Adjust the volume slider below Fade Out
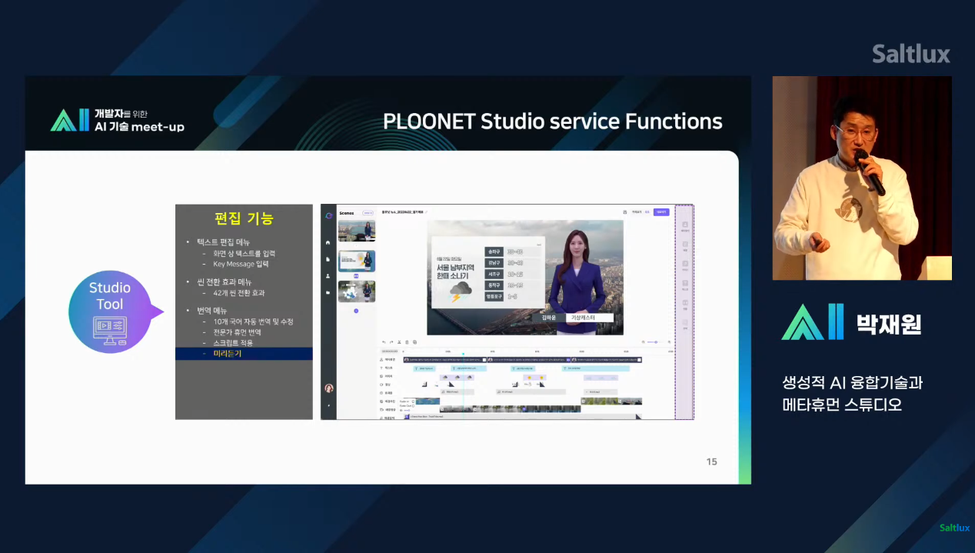The width and height of the screenshot is (975, 553). (x=407, y=410)
